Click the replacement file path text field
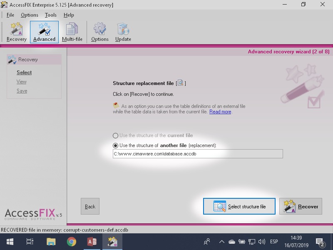333x250 pixels. coord(198,154)
